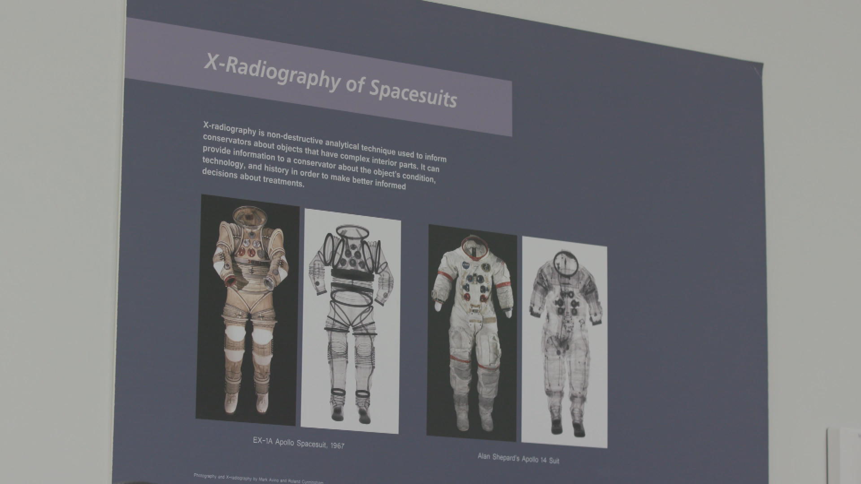Select the EX-1A spacesuit color photograph
Image resolution: width=861 pixels, height=484 pixels.
[x=248, y=310]
